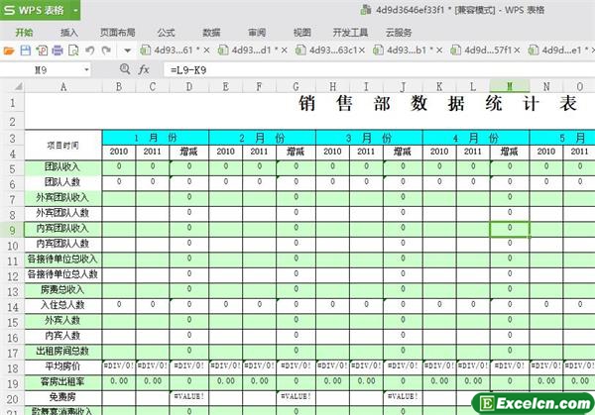The image size is (595, 415).
Task: Click the spreadsheet file icon of tab 4d9d...e1
Action: click(534, 51)
